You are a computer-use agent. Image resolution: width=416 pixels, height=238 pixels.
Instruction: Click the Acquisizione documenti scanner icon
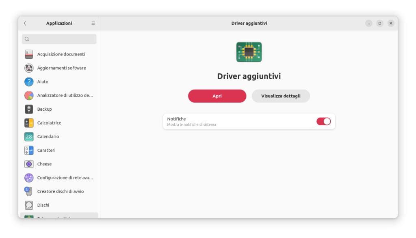pyautogui.click(x=29, y=54)
